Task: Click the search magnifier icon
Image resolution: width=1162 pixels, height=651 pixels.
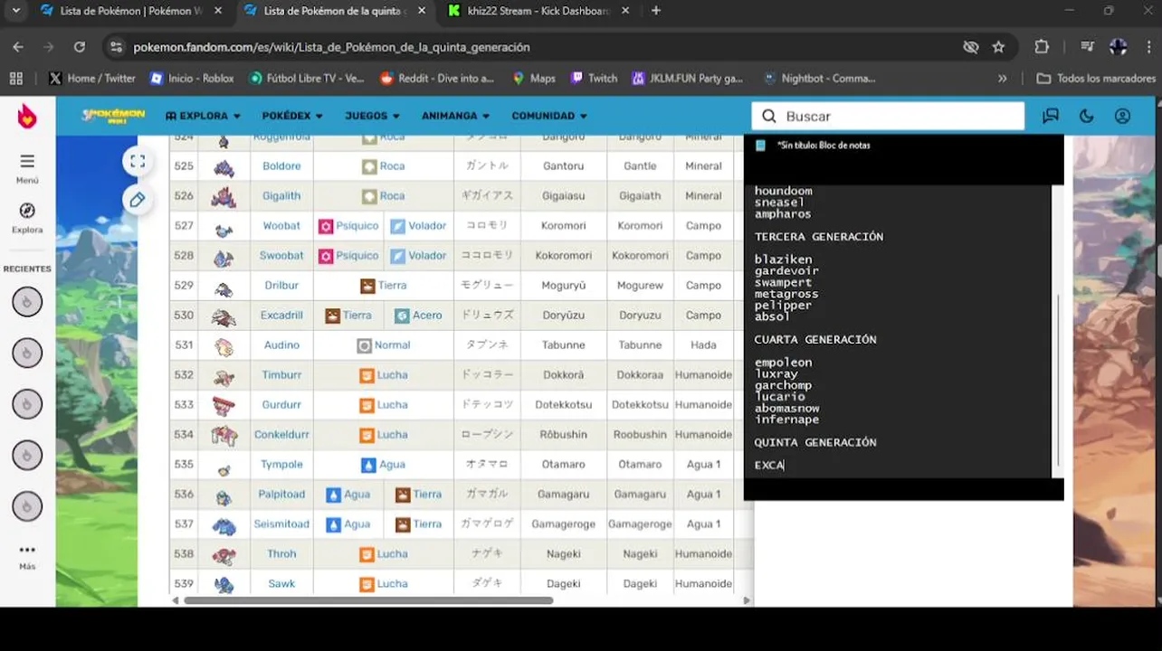Action: pyautogui.click(x=769, y=116)
